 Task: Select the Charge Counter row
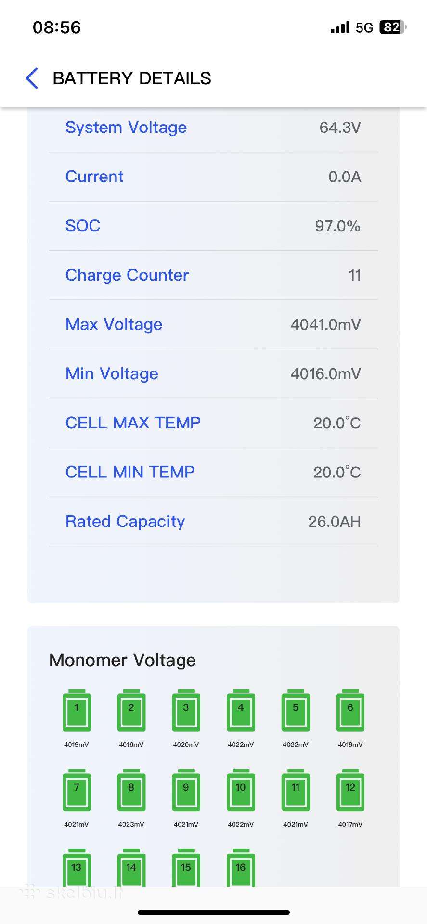(213, 275)
